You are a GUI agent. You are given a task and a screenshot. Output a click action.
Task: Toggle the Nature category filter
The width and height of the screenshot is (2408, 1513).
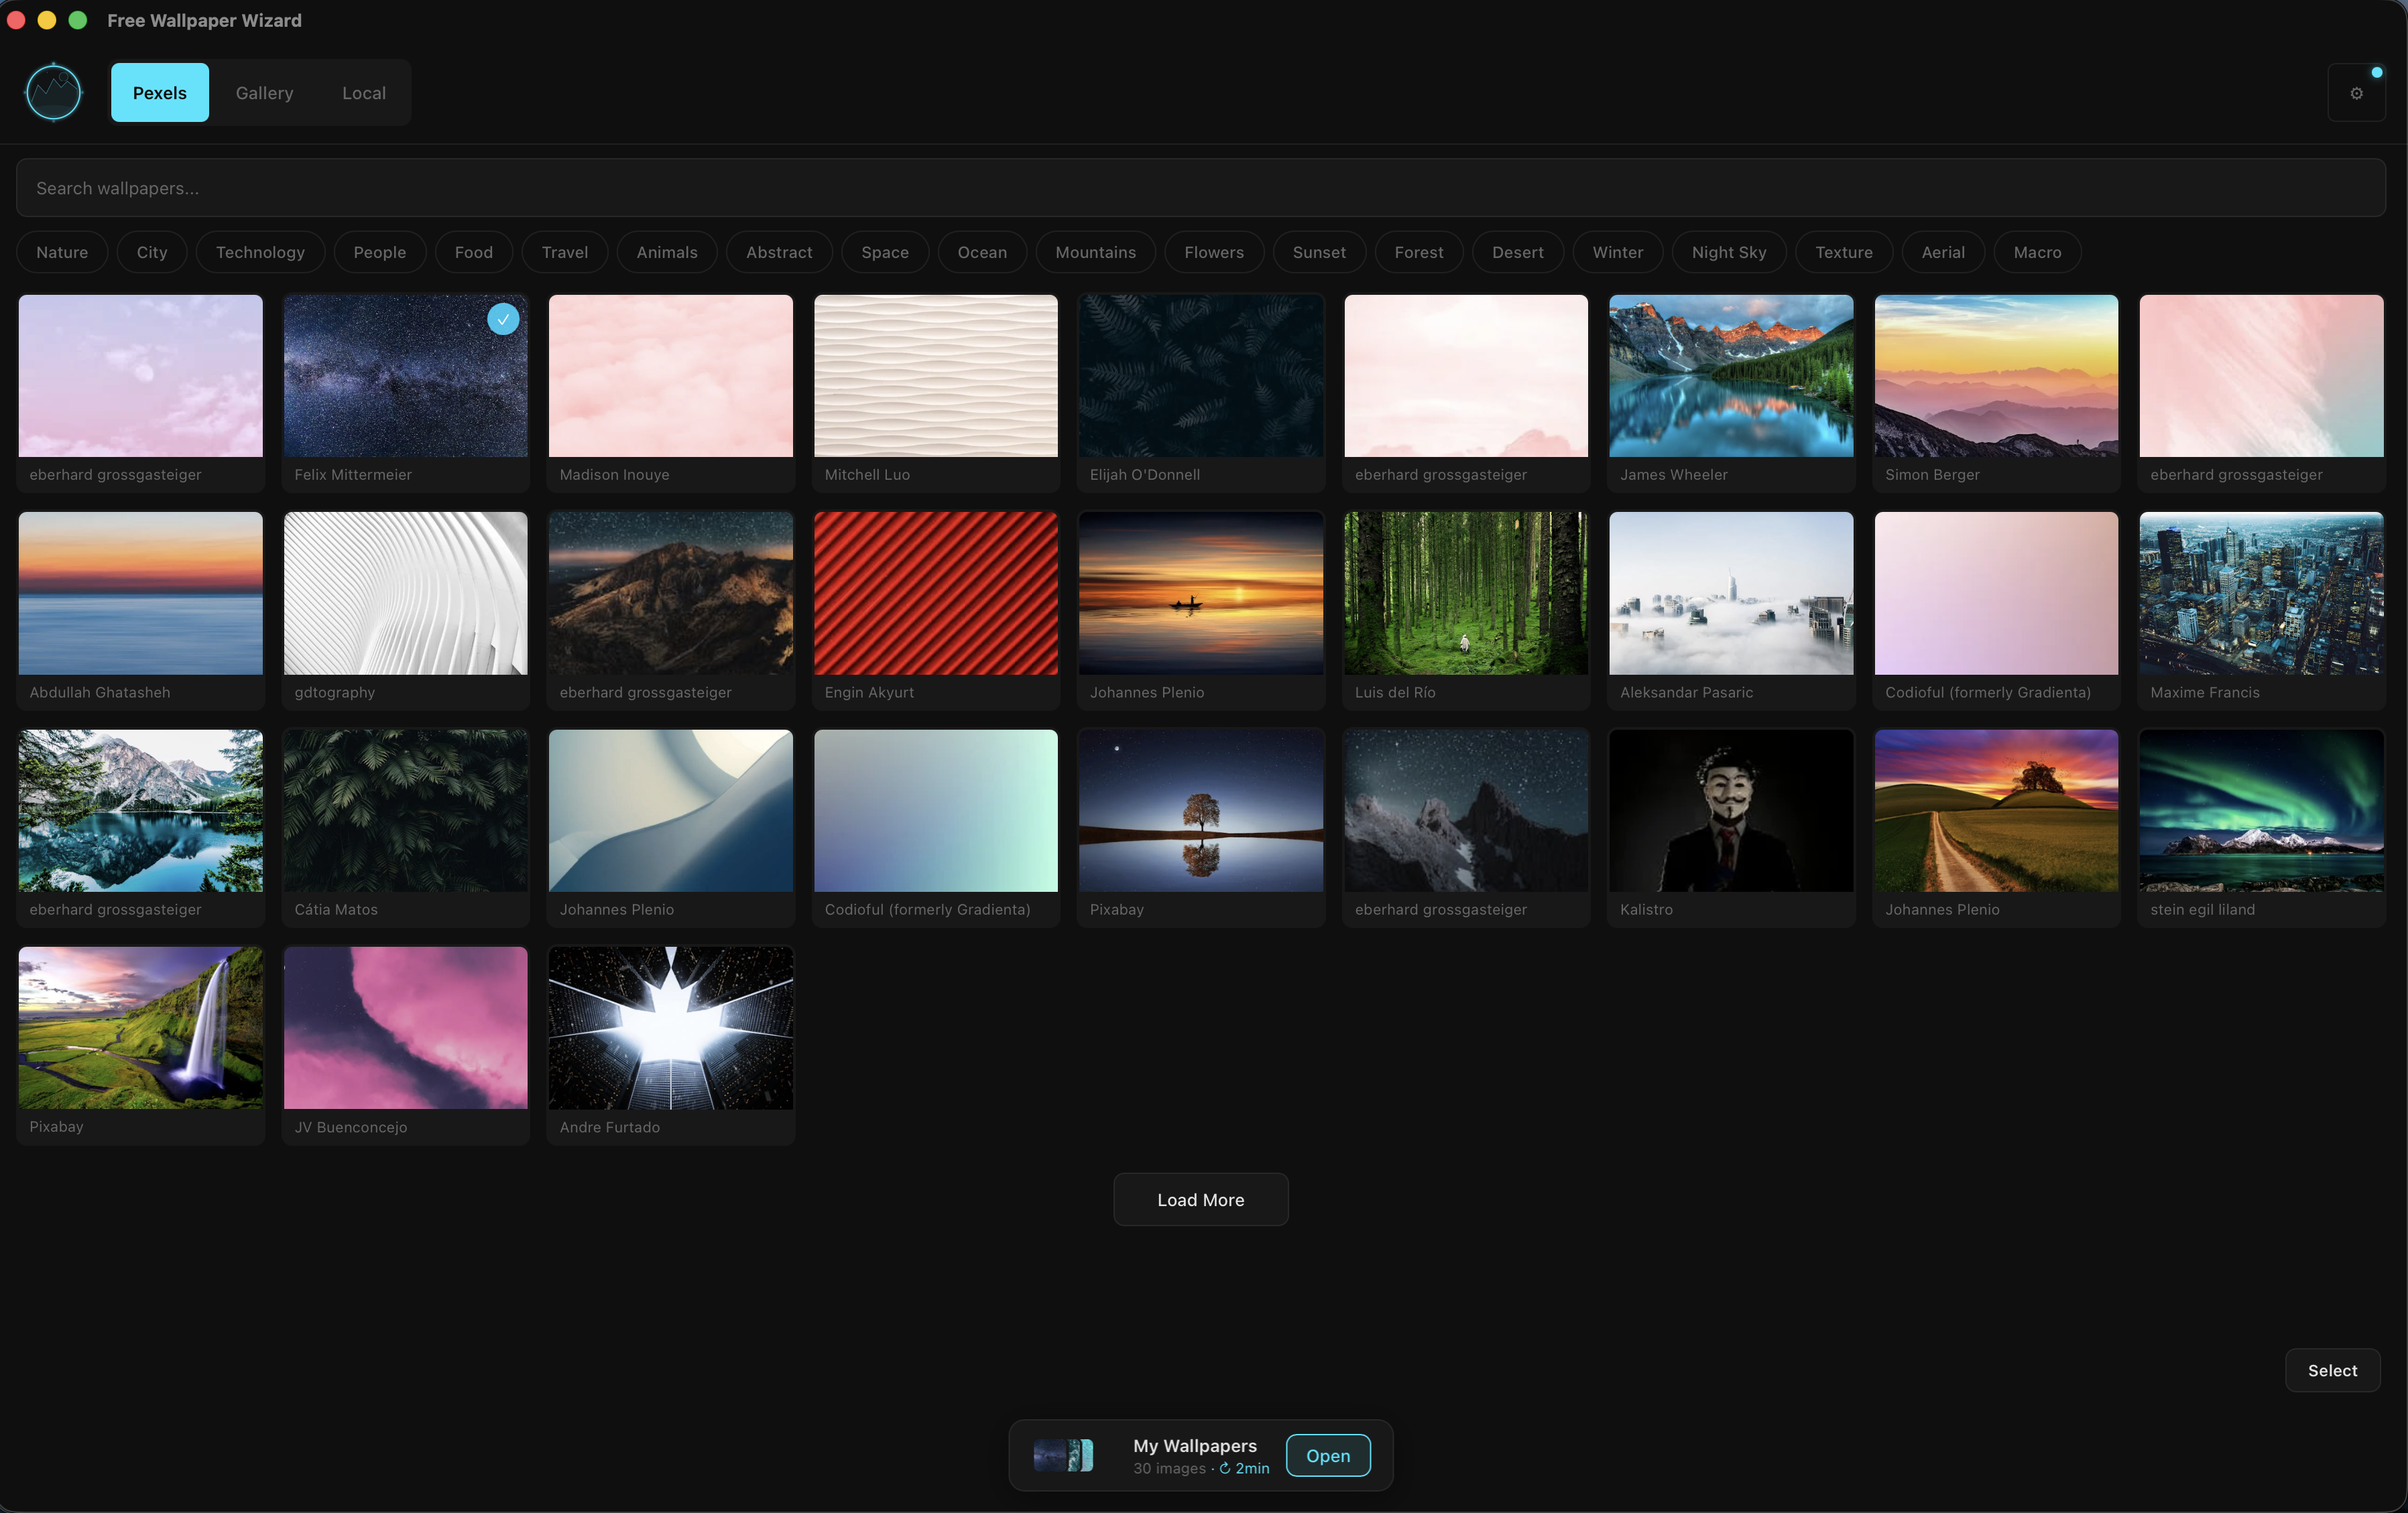pyautogui.click(x=61, y=252)
